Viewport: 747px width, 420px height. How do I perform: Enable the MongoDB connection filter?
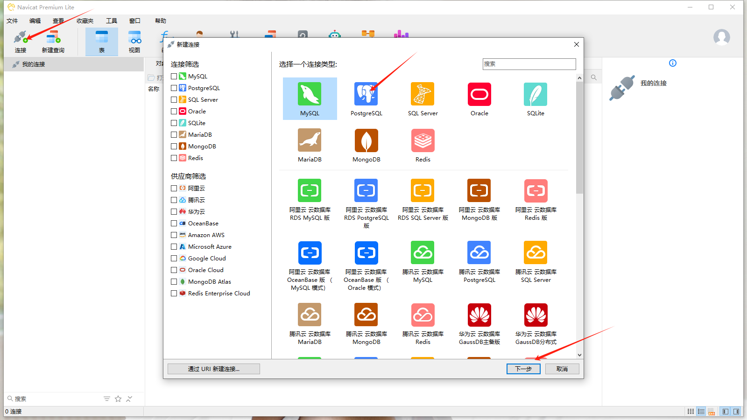tap(174, 146)
